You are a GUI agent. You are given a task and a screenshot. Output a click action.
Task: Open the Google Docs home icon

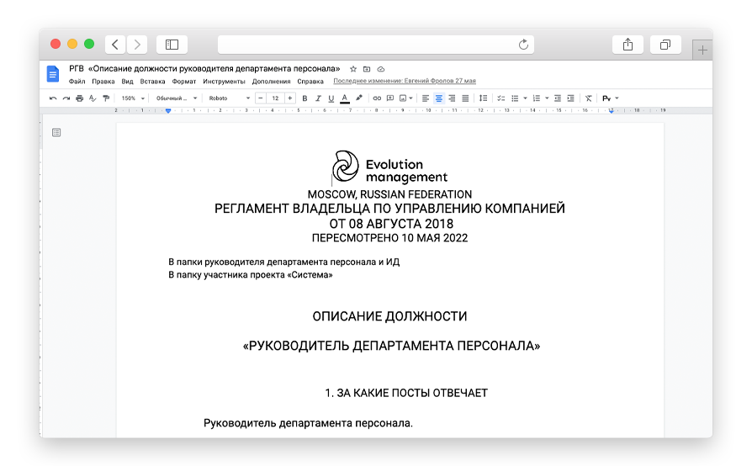(53, 74)
